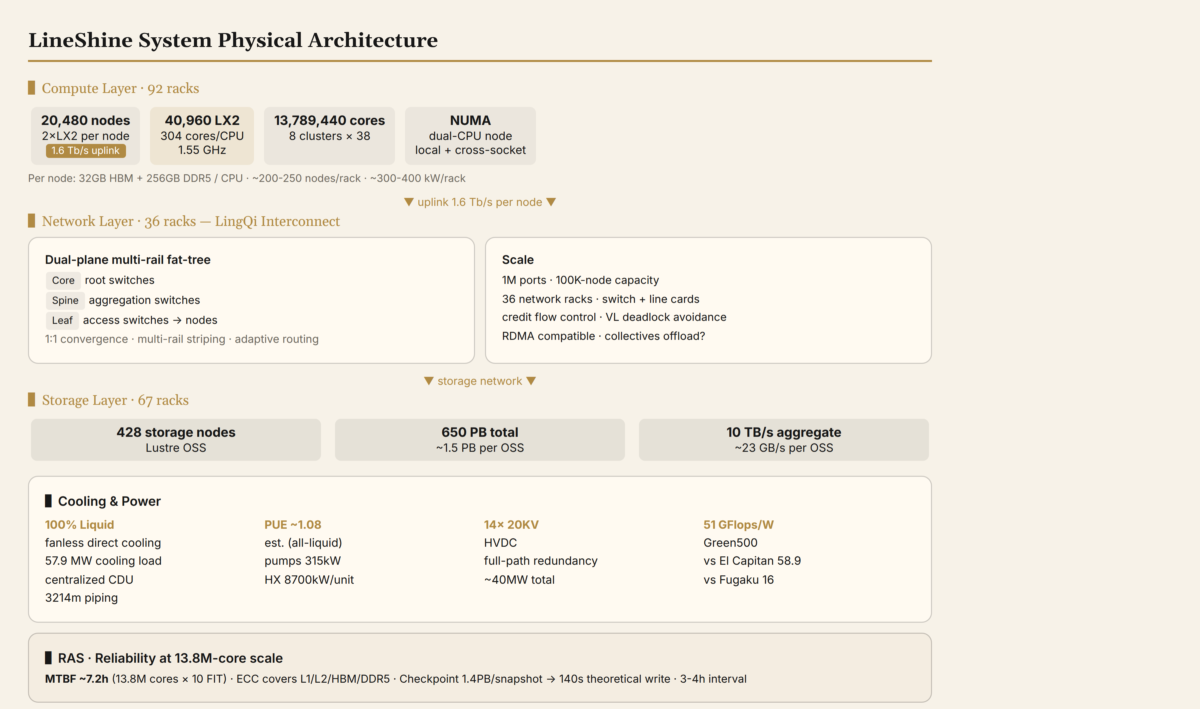Click the black marker next to RAS heading
This screenshot has height=709, width=1200.
[48, 658]
